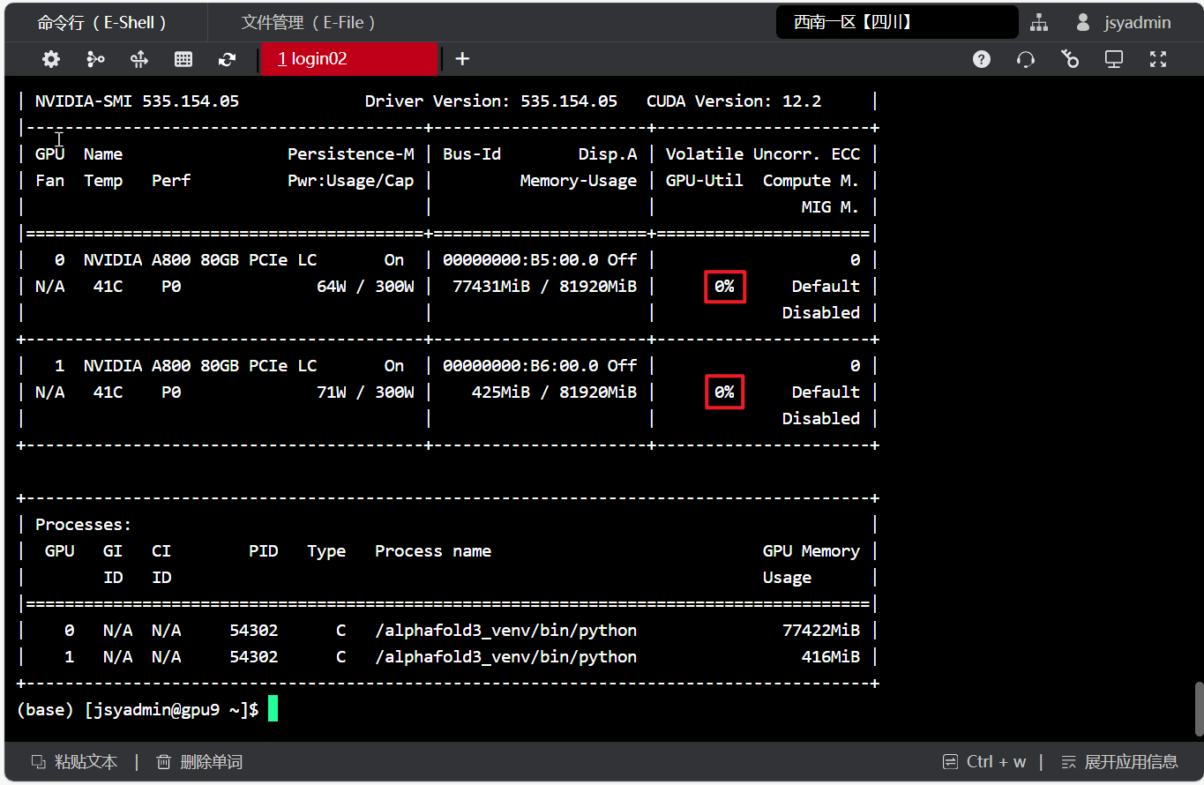Add a new terminal tab with plus
The width and height of the screenshot is (1204, 785).
coord(462,59)
